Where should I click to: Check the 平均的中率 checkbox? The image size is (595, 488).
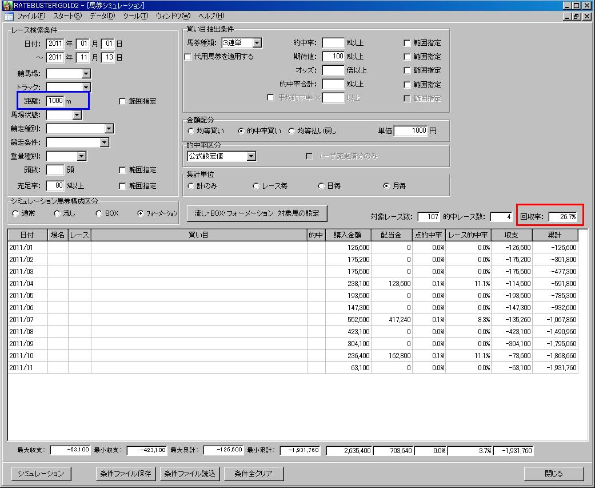pyautogui.click(x=270, y=98)
